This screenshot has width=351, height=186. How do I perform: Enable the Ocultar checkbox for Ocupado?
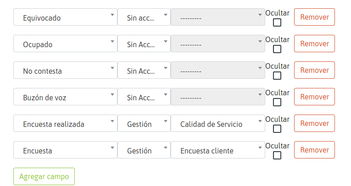pos(277,49)
